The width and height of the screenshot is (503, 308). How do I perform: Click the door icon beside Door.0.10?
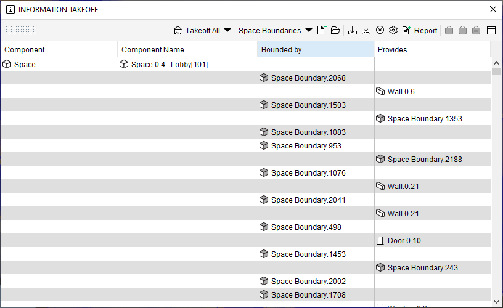tap(380, 240)
